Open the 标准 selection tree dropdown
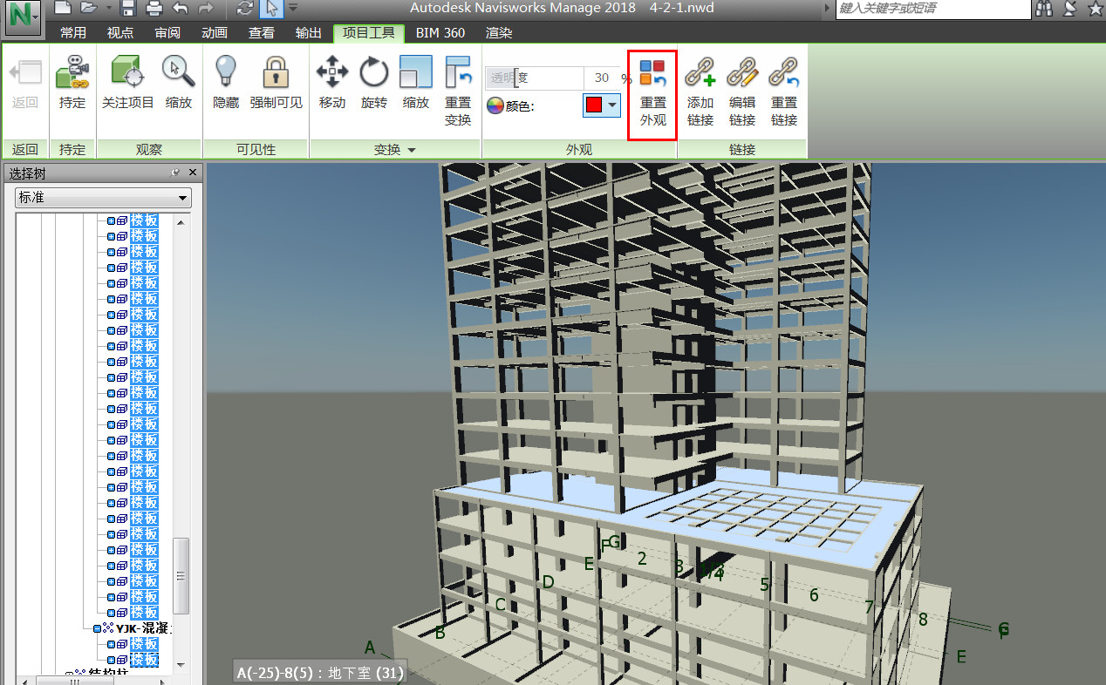 click(103, 198)
